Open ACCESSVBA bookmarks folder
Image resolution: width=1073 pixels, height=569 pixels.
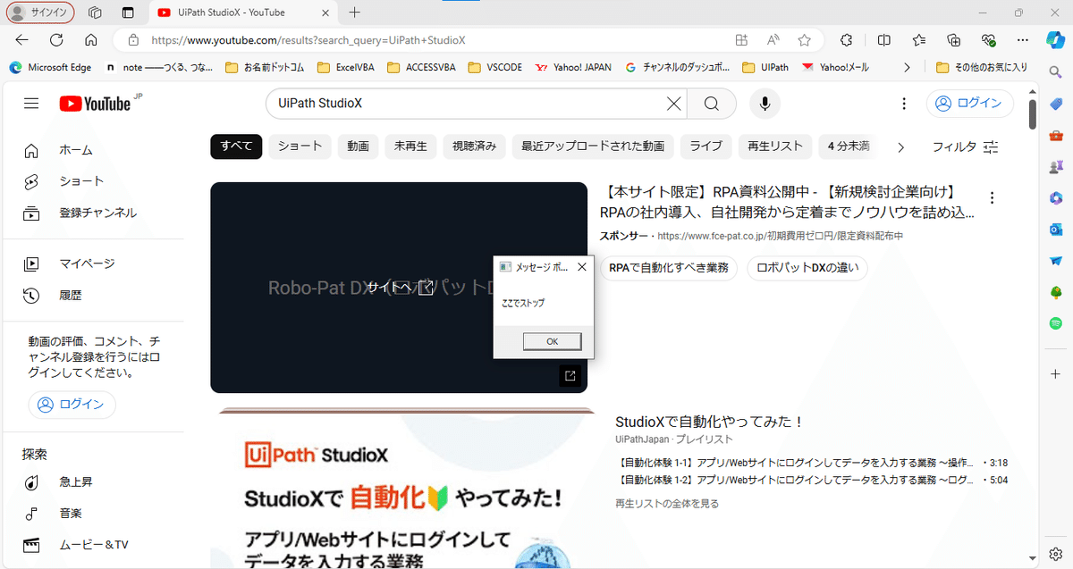pos(420,67)
